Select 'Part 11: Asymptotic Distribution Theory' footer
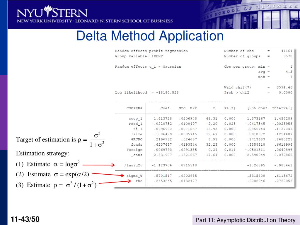Viewport: 300px width, 225px height. tap(246, 220)
